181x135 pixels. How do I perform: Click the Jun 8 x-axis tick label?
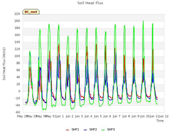pos(126,116)
